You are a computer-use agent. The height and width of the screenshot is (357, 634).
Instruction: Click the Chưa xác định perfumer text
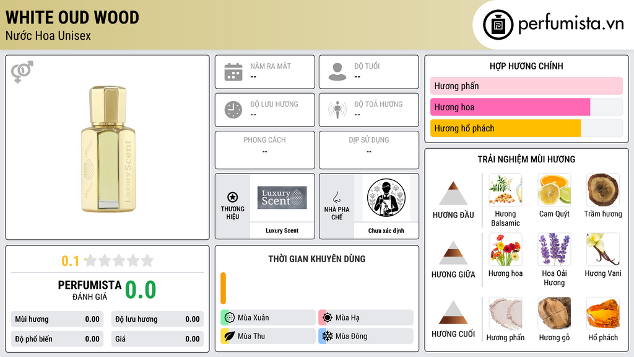click(x=386, y=231)
